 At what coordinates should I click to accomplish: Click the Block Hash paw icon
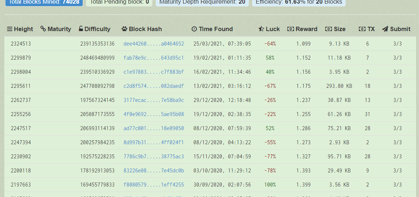pyautogui.click(x=124, y=29)
